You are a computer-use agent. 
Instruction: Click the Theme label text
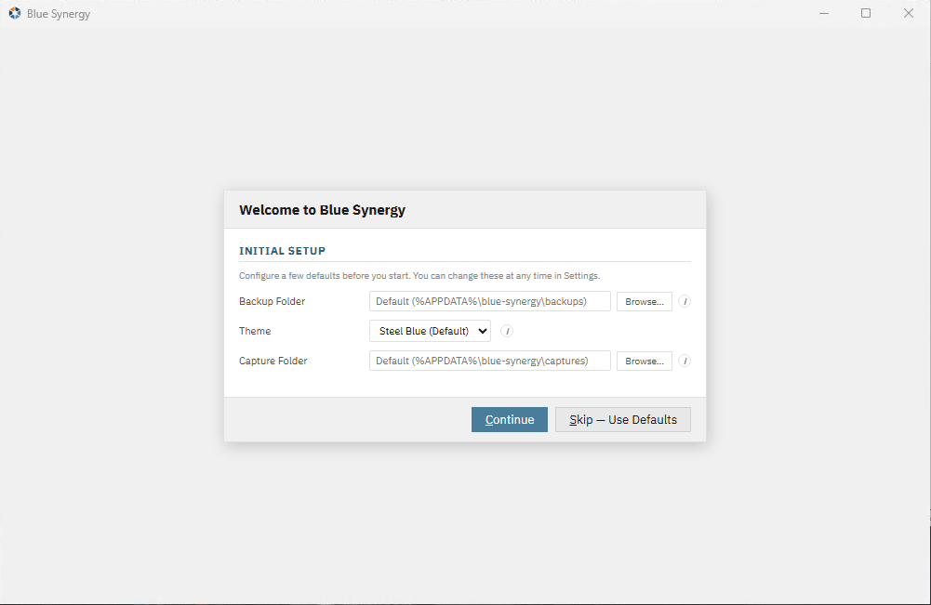pyautogui.click(x=255, y=331)
